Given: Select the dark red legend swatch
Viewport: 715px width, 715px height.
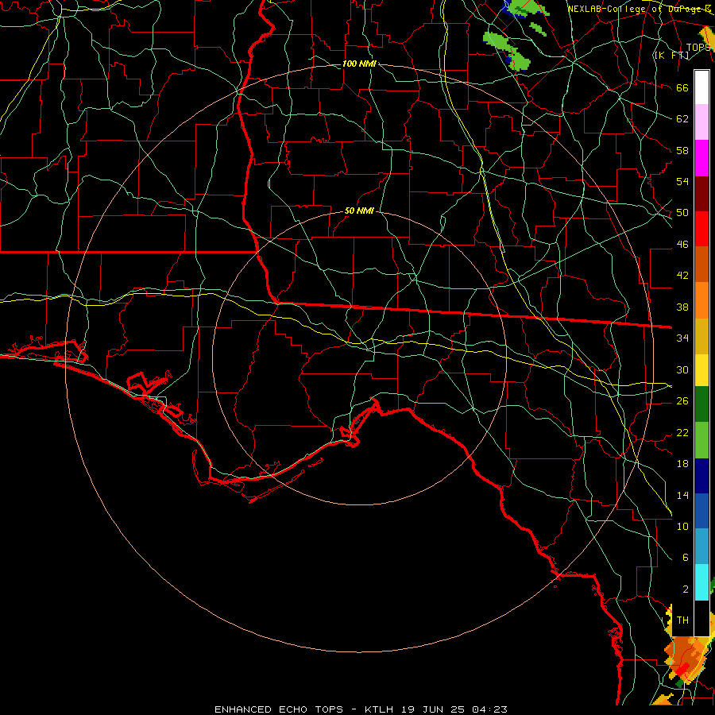Looking at the screenshot, I should point(701,194).
